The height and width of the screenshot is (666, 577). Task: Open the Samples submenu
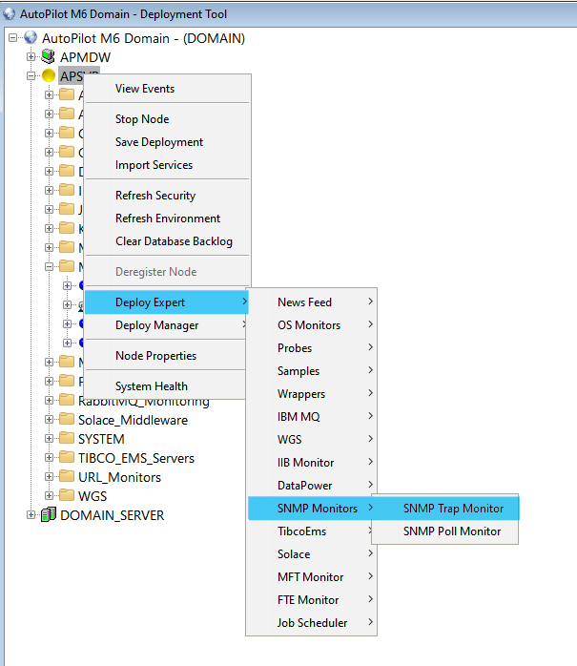[x=312, y=371]
